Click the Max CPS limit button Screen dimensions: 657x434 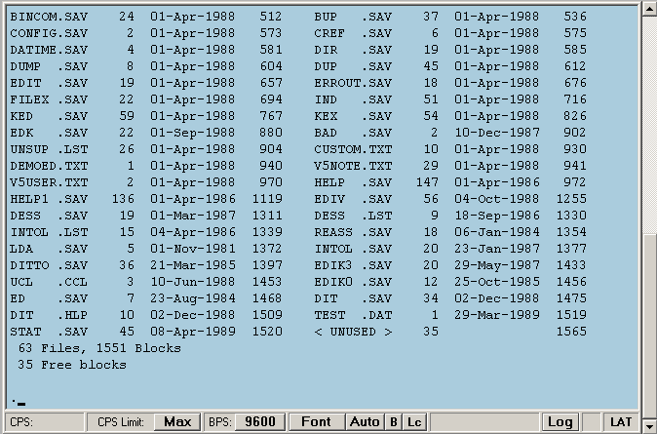pos(176,422)
